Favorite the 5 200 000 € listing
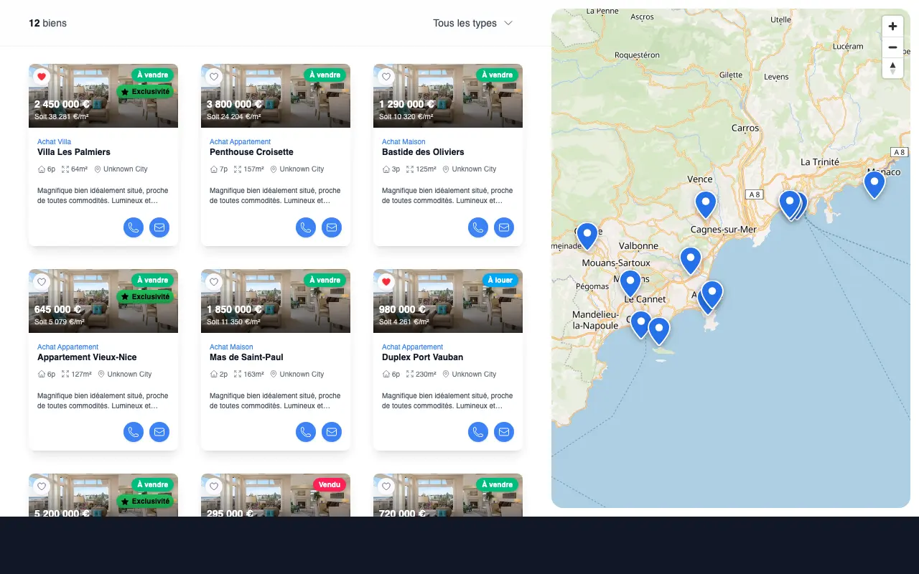The width and height of the screenshot is (919, 574). click(42, 486)
